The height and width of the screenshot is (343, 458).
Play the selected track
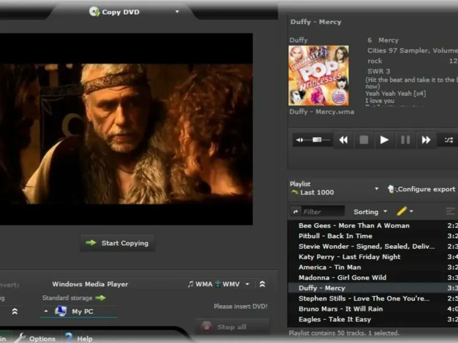click(384, 140)
